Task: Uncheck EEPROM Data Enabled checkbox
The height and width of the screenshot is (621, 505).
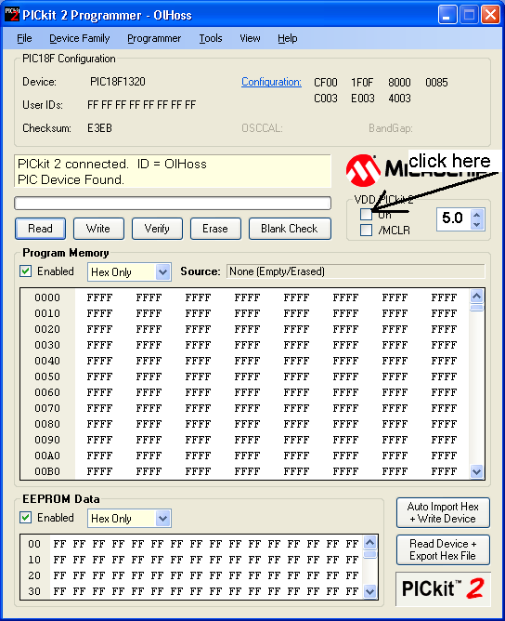Action: tap(26, 518)
